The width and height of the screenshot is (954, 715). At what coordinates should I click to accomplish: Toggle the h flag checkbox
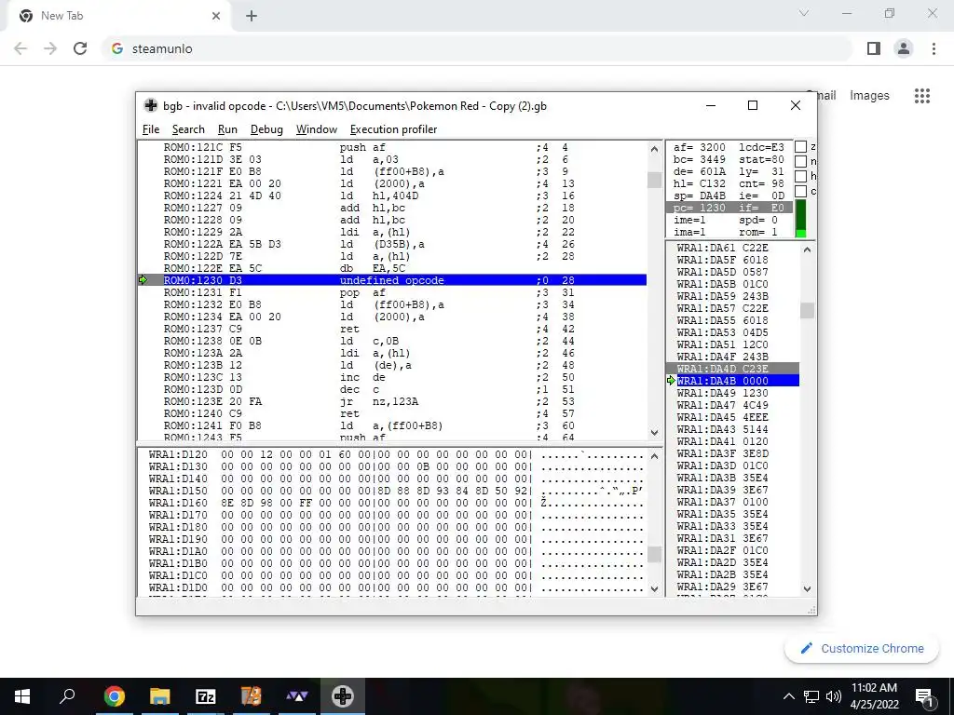tap(800, 176)
